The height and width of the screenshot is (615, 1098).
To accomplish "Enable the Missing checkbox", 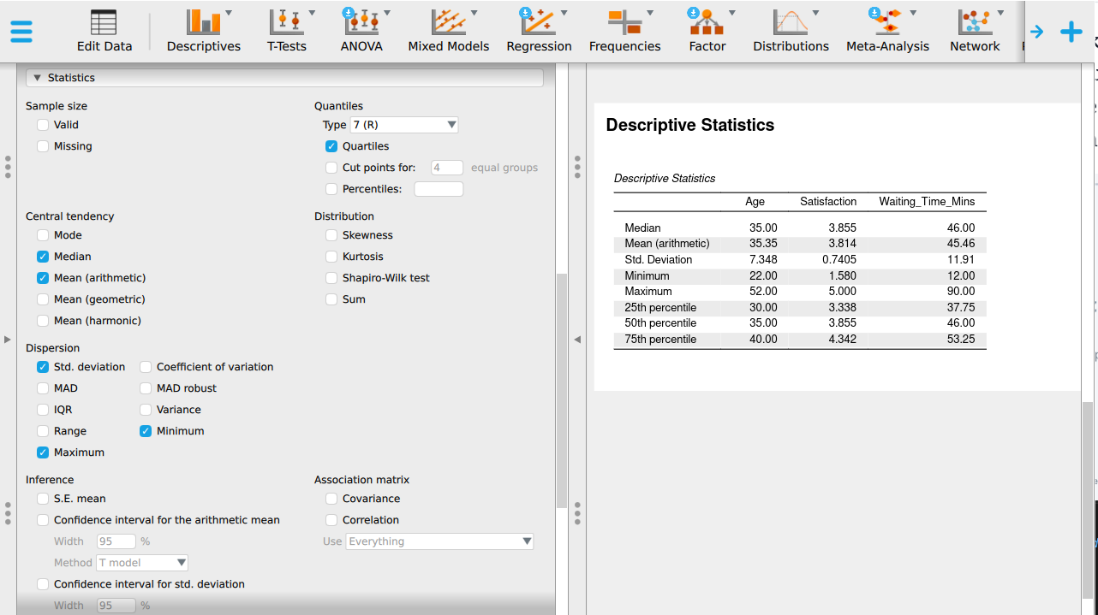I will point(43,146).
